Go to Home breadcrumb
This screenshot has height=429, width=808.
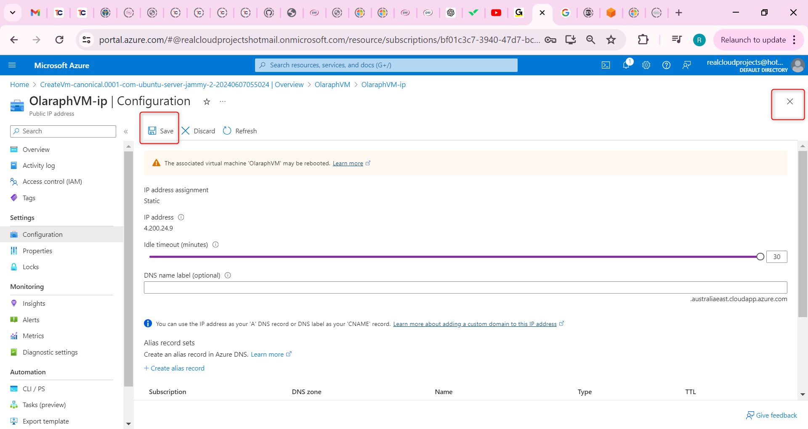pos(19,85)
